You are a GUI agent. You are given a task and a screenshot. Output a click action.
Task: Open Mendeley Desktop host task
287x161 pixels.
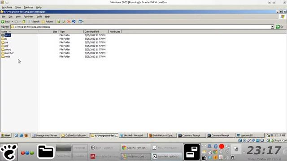(104, 157)
